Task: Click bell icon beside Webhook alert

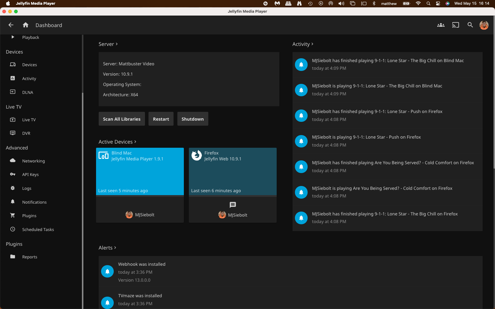Action: coord(108,271)
